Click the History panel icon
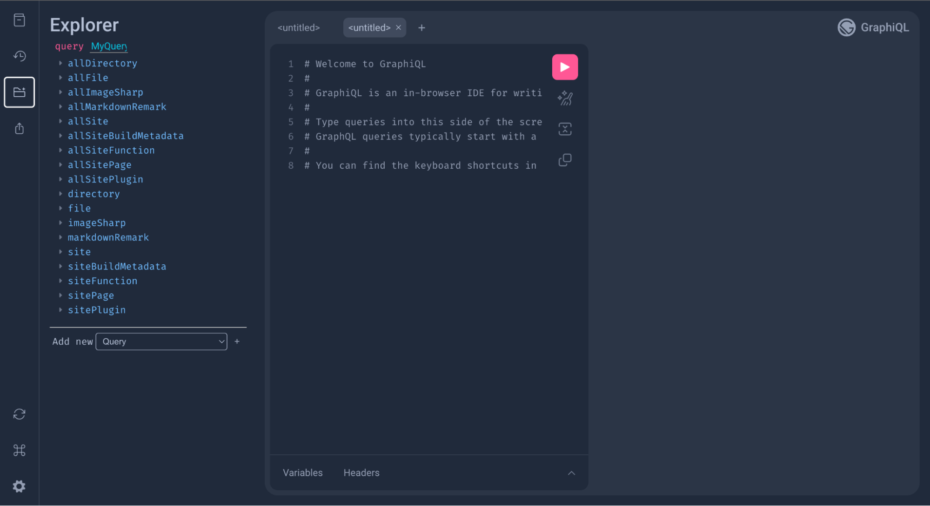 20,56
